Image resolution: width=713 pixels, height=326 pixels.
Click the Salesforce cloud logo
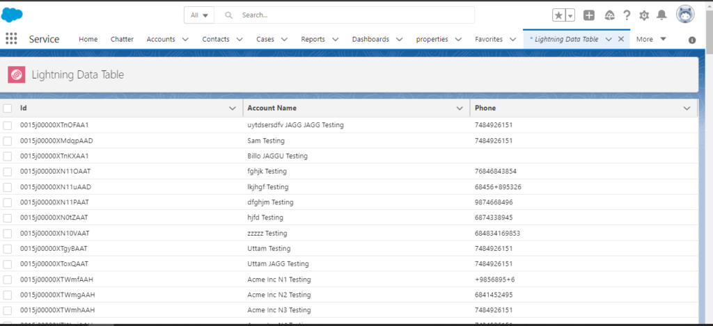click(x=12, y=15)
